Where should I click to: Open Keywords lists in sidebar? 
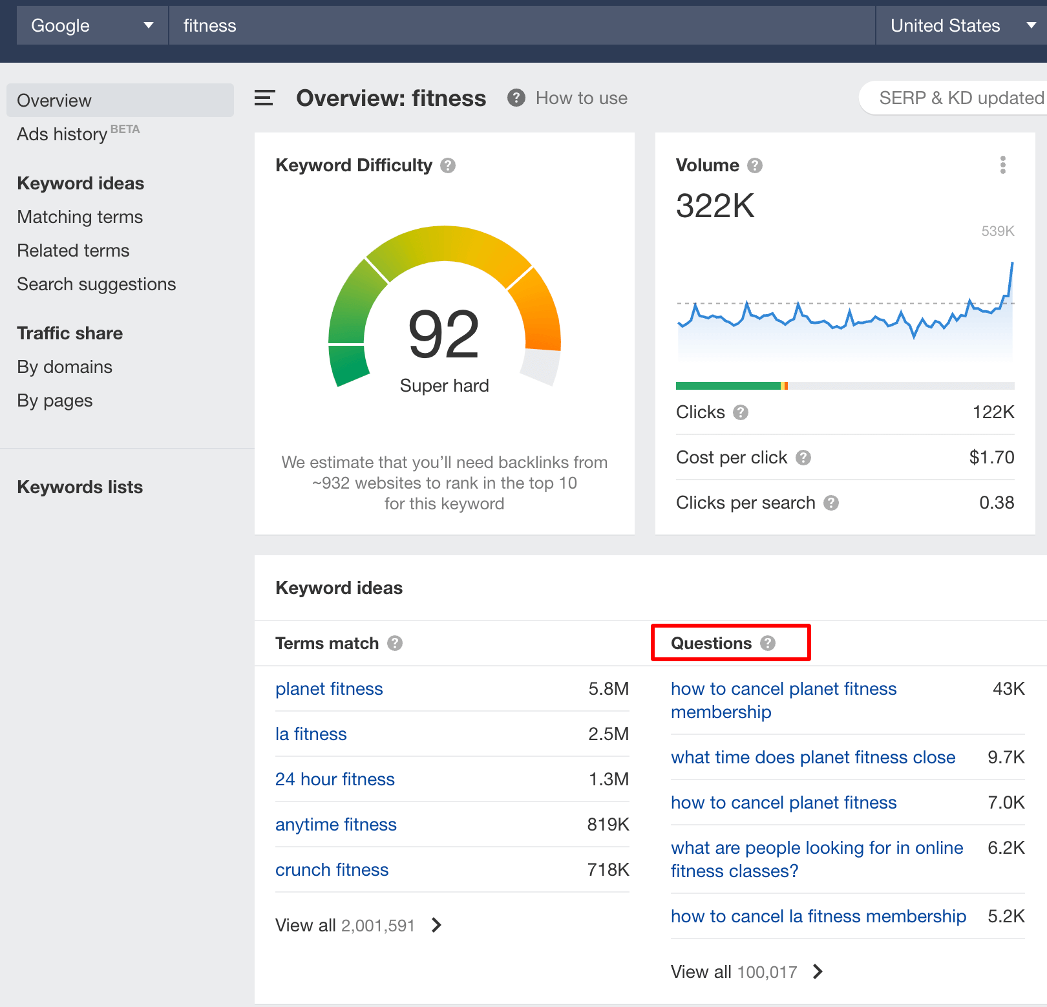80,487
